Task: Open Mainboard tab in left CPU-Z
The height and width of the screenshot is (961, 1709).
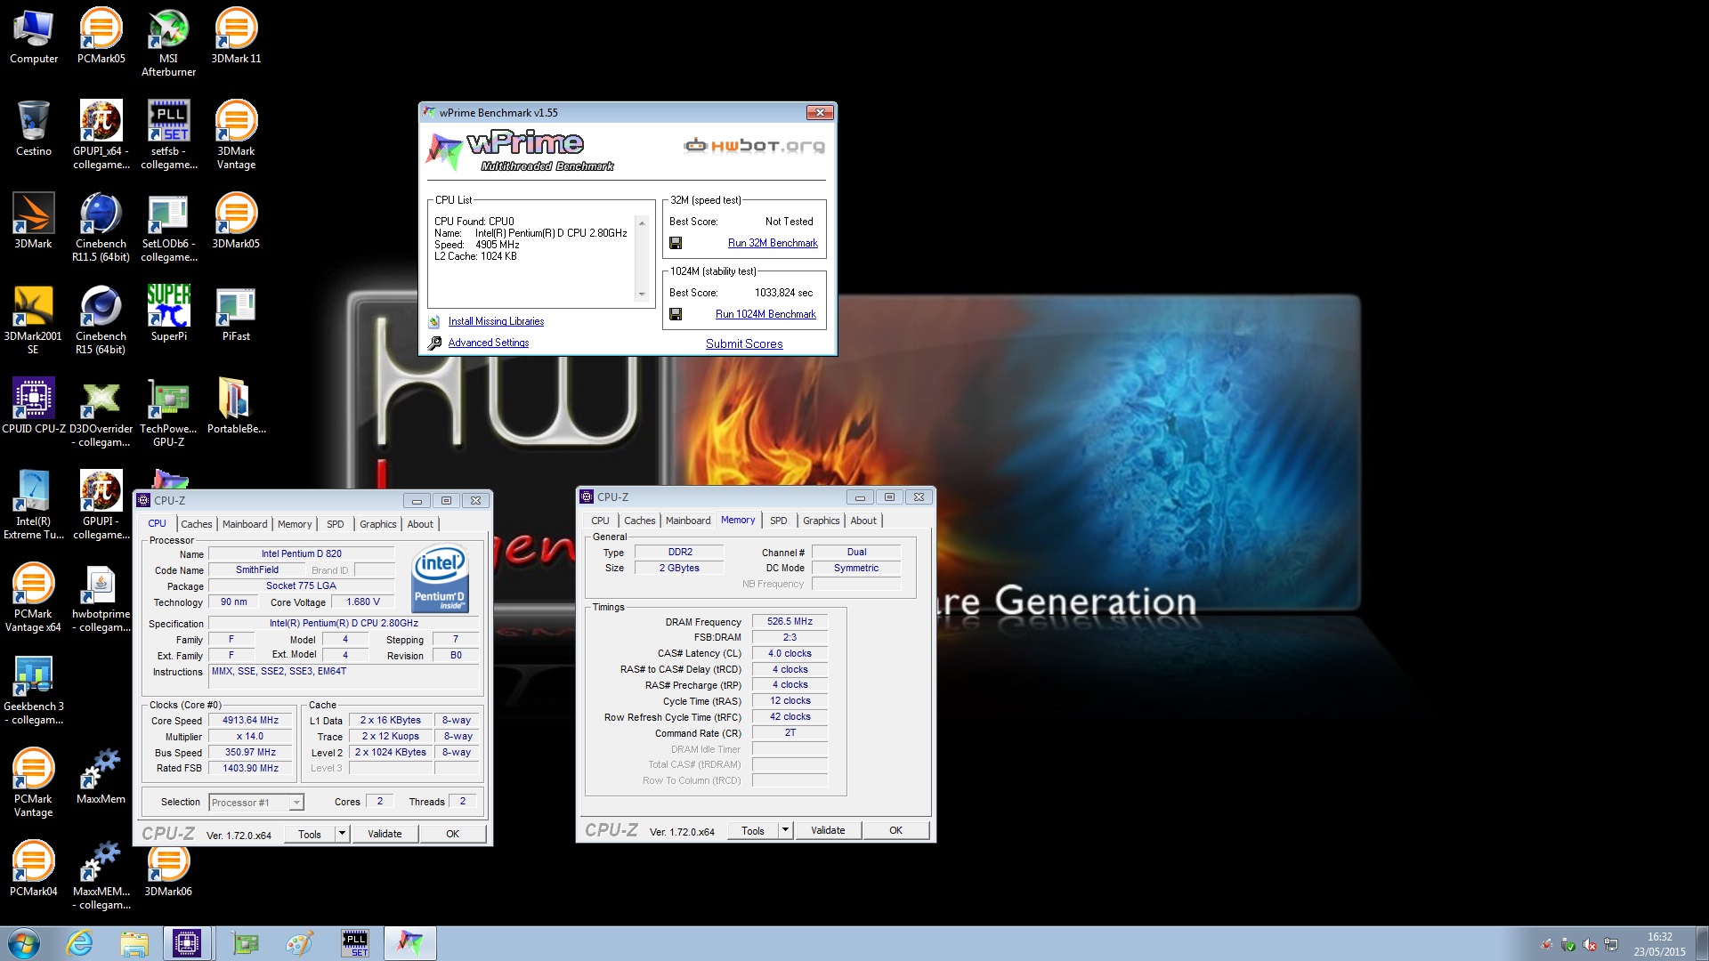Action: point(245,524)
